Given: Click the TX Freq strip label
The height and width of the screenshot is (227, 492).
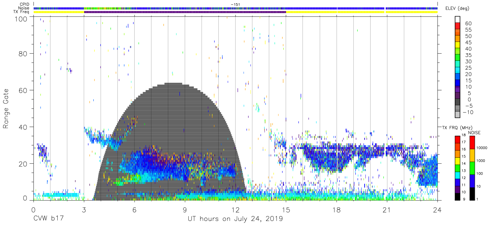Looking at the screenshot, I should pos(22,12).
